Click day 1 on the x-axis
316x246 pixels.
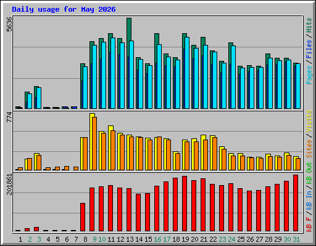(x=20, y=239)
